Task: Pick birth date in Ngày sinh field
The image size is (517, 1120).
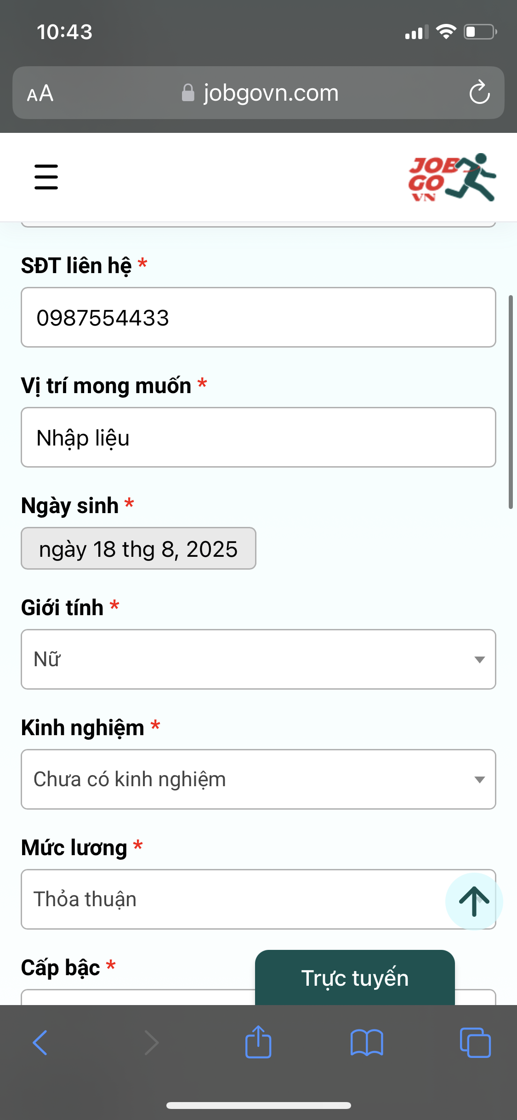Action: click(x=138, y=549)
